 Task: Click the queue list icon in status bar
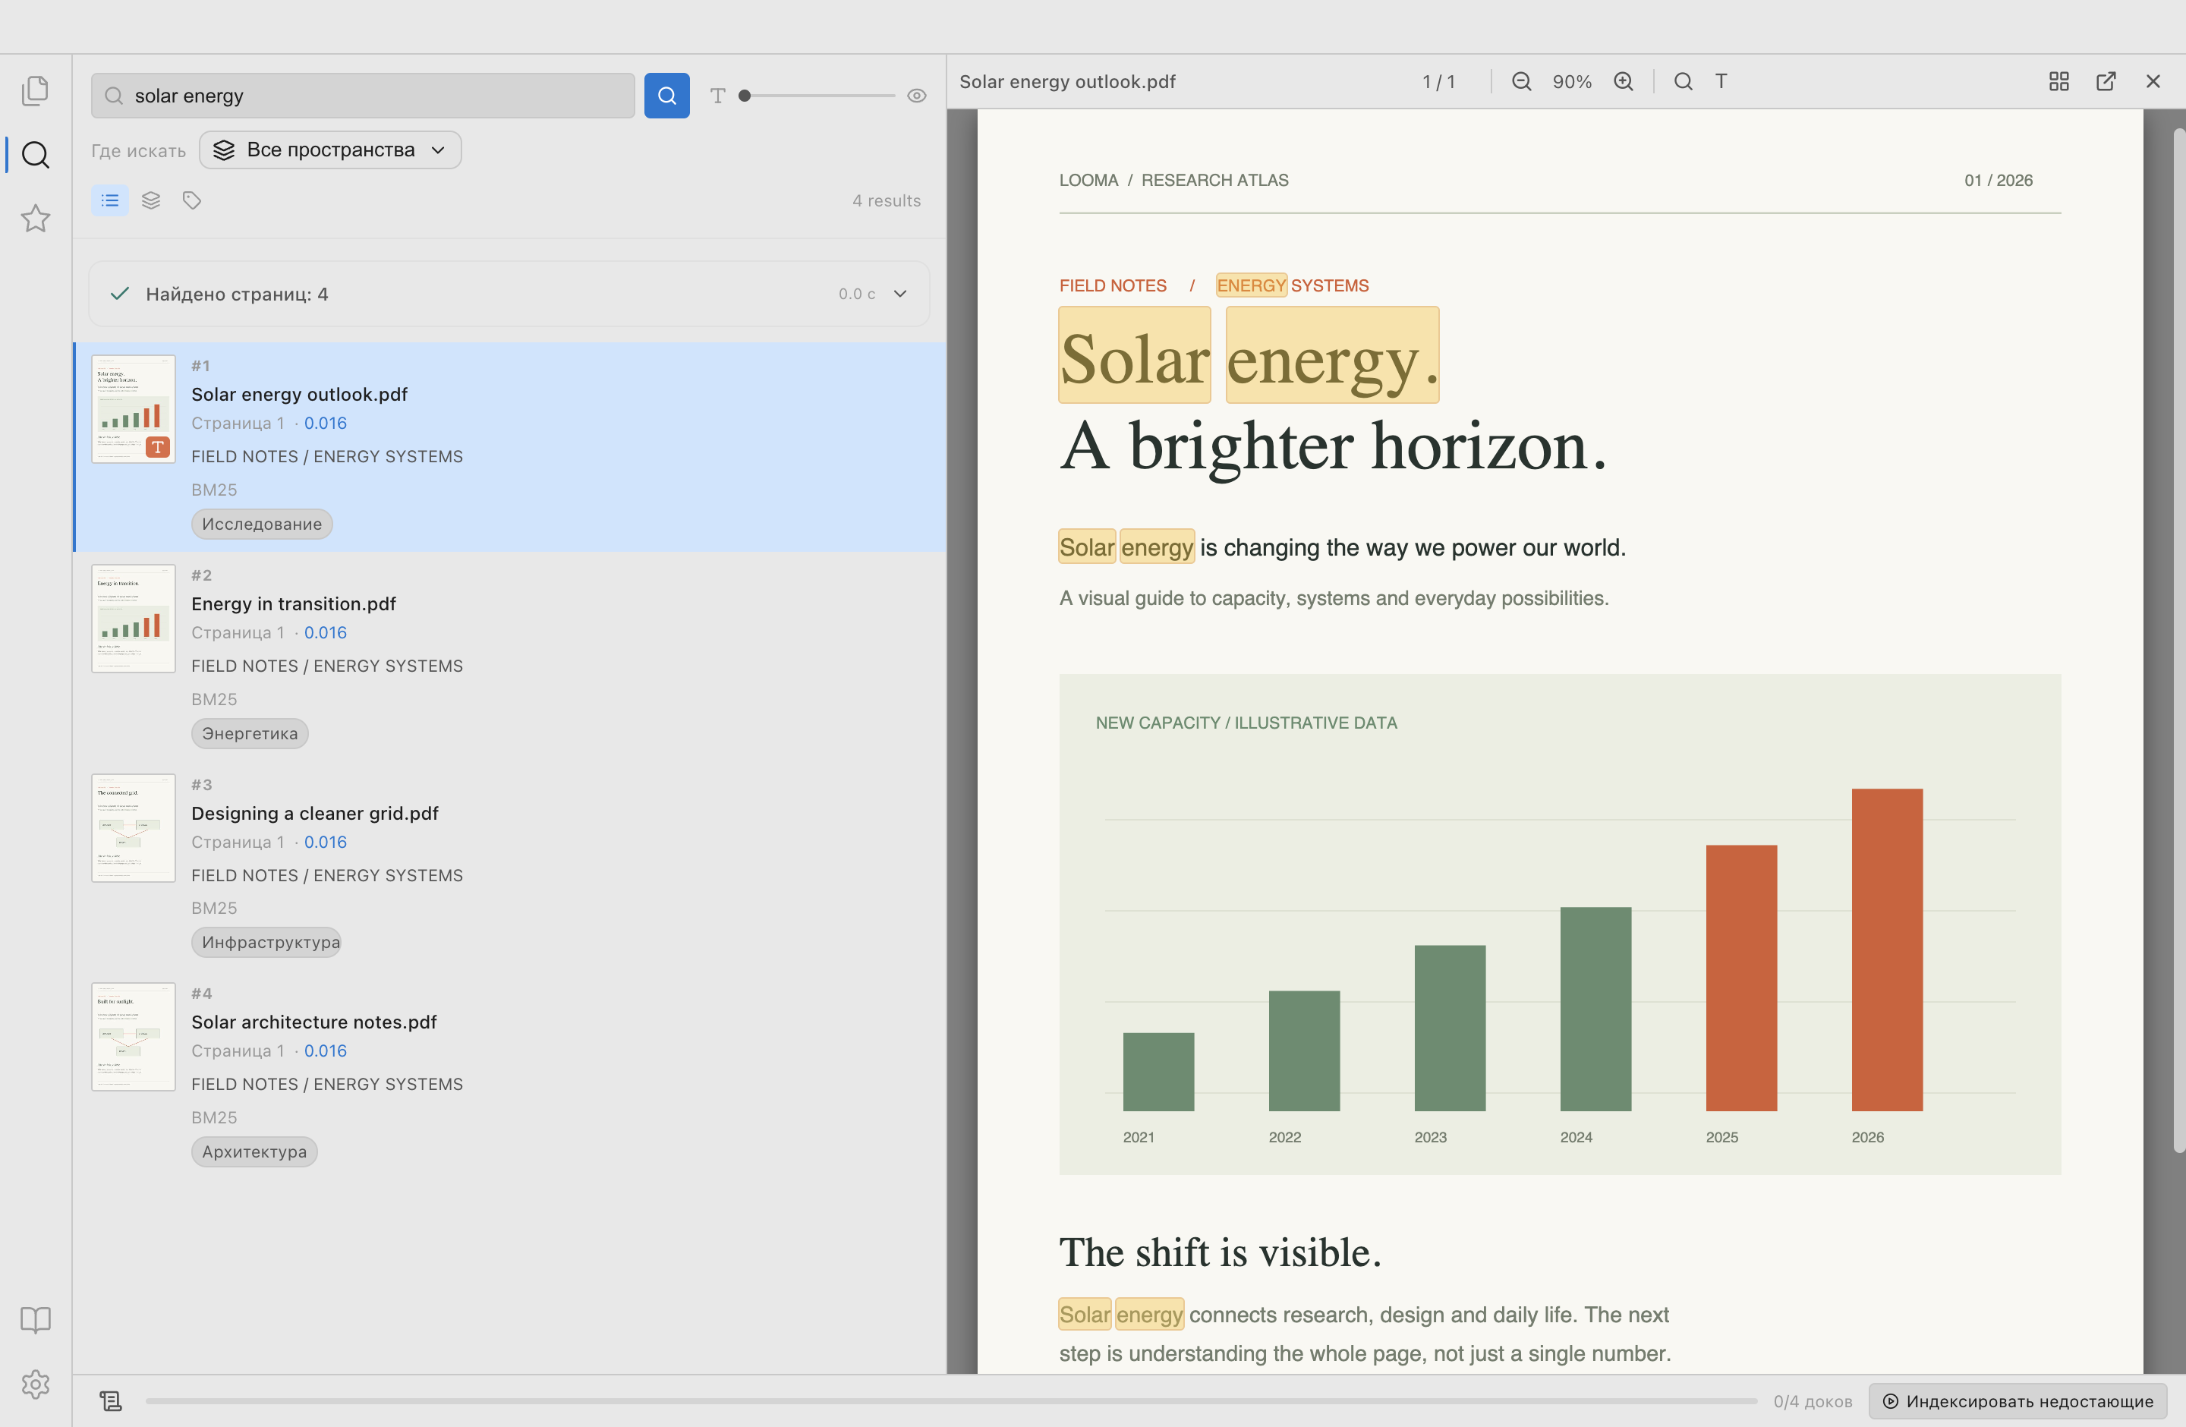[x=111, y=1401]
